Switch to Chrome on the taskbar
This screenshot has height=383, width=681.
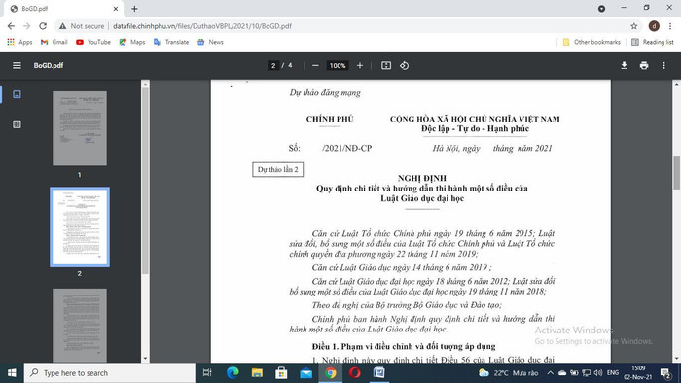(331, 373)
